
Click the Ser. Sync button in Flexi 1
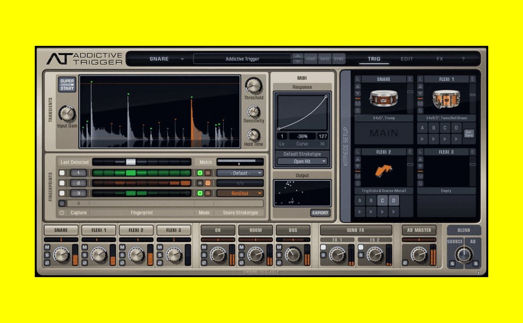pos(469,134)
